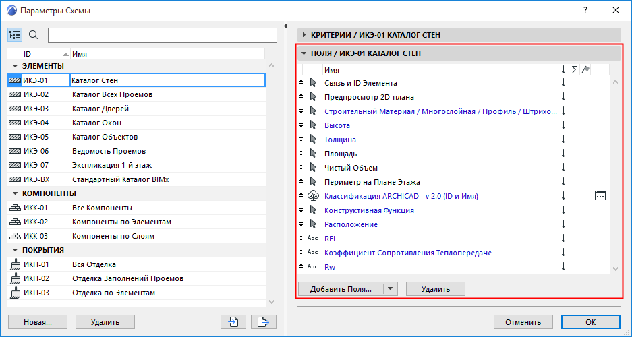Toggle sort order arrow for Высота

coord(563,125)
